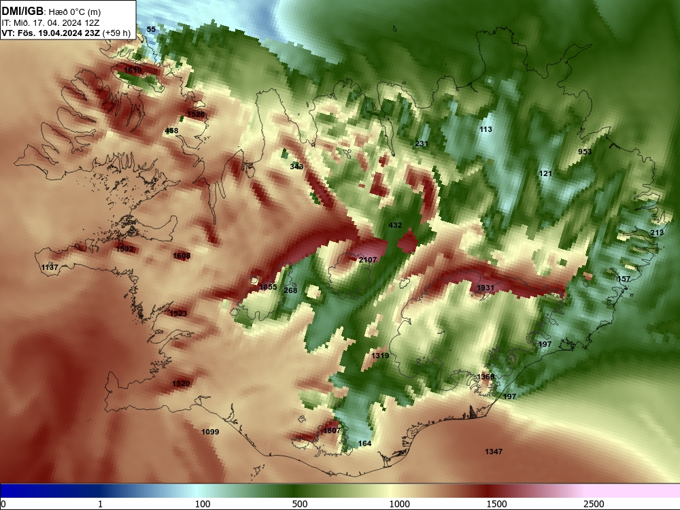Click the map value 268
Image resolution: width=680 pixels, height=510 pixels.
[x=290, y=290]
